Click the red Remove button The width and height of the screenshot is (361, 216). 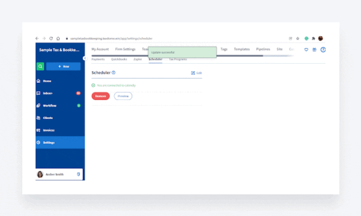[x=100, y=96]
